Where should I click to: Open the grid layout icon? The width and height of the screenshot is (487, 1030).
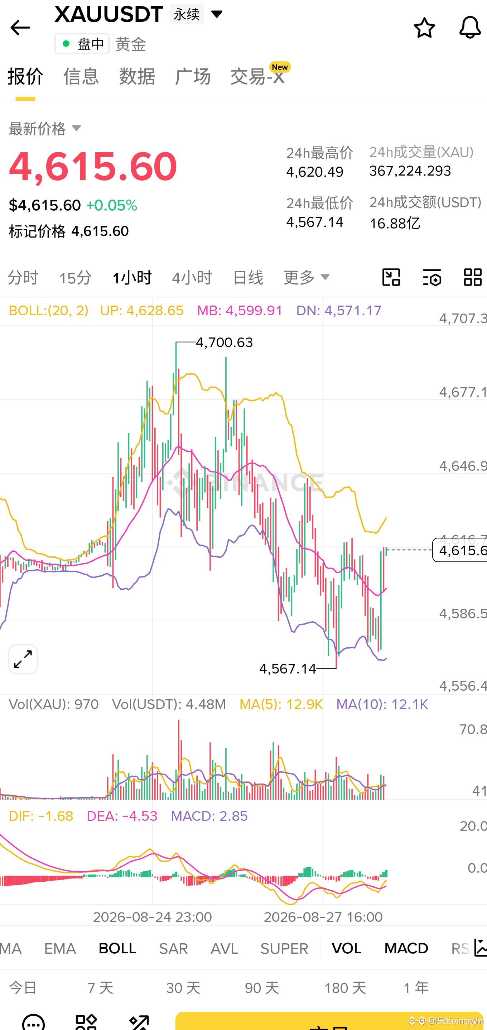[473, 277]
